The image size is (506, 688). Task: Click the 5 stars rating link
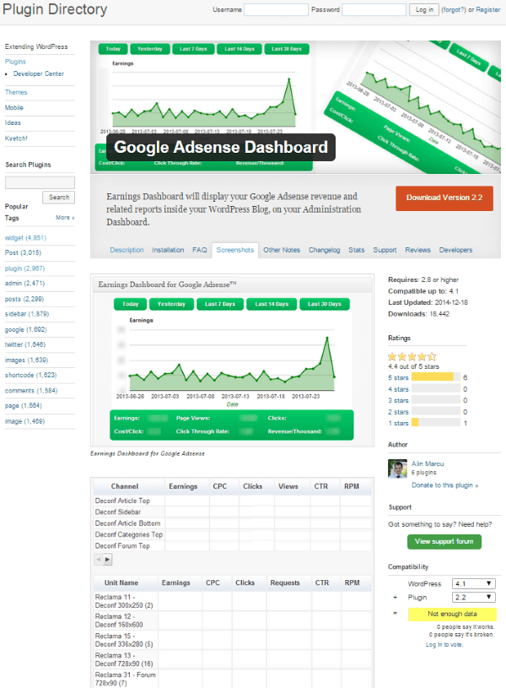pyautogui.click(x=398, y=378)
